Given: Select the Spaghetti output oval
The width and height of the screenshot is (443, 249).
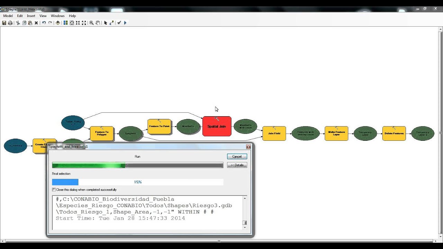Looking at the screenshot, I should pyautogui.click(x=130, y=133).
